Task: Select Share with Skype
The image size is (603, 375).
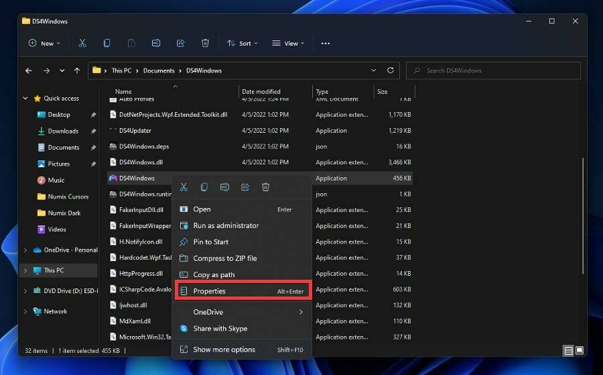Action: click(241, 329)
